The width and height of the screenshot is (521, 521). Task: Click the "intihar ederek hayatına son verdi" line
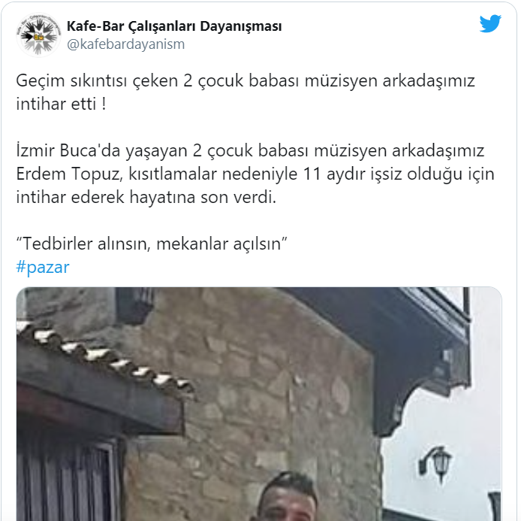[x=146, y=197]
